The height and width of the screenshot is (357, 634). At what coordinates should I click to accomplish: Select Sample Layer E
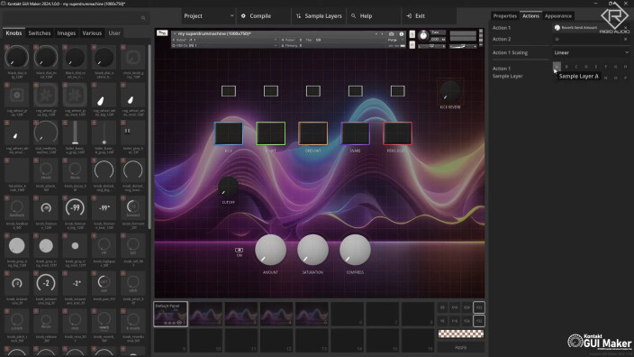coord(596,67)
